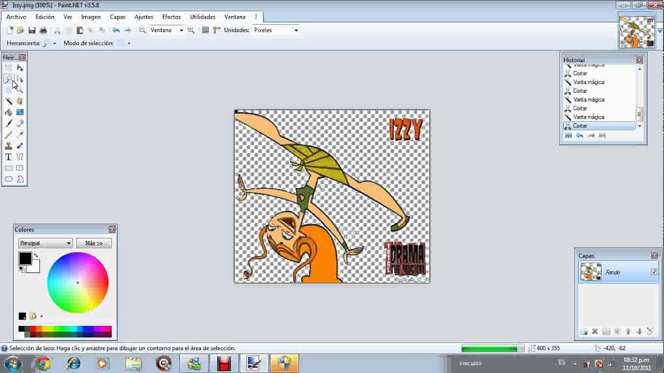Image resolution: width=664 pixels, height=373 pixels.
Task: Click Add New Layer button
Action: pyautogui.click(x=584, y=332)
